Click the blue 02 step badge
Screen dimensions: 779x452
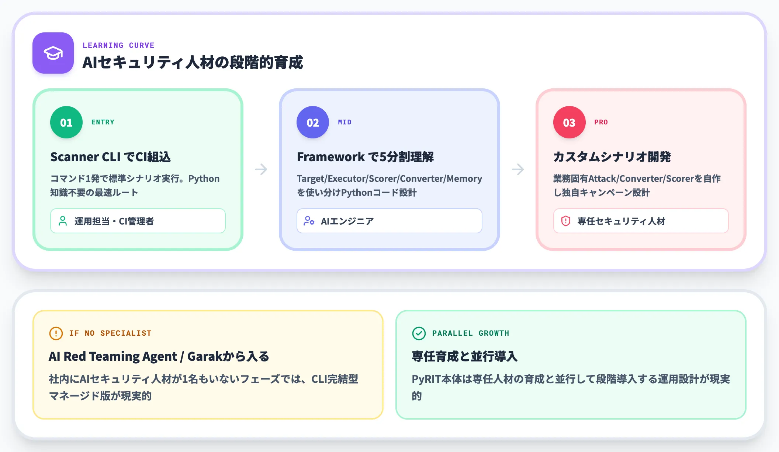click(313, 122)
